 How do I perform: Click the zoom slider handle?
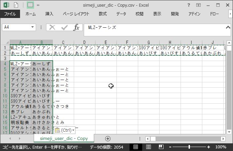(x=189, y=147)
